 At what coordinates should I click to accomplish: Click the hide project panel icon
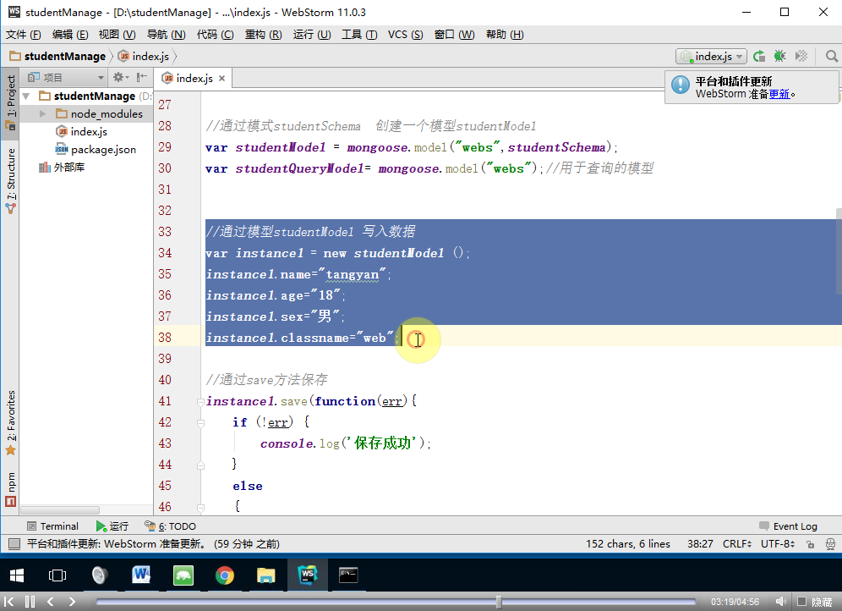[141, 78]
